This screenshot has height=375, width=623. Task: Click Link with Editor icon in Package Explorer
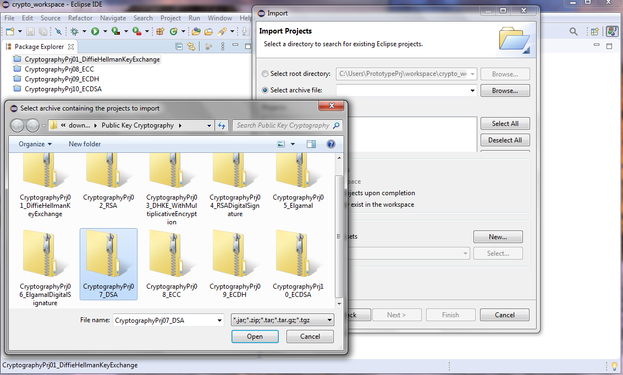point(191,47)
